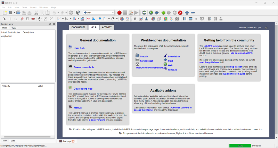Click the green play macro icon
This screenshot has height=148, width=278.
click(136, 13)
